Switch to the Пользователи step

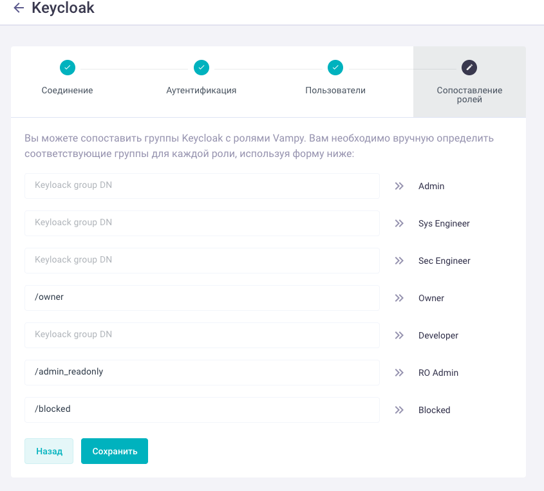pyautogui.click(x=335, y=90)
